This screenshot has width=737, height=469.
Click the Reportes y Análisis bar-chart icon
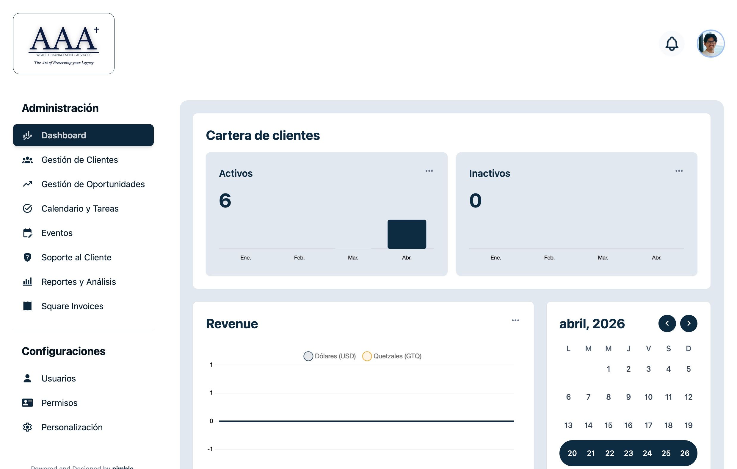pos(28,282)
